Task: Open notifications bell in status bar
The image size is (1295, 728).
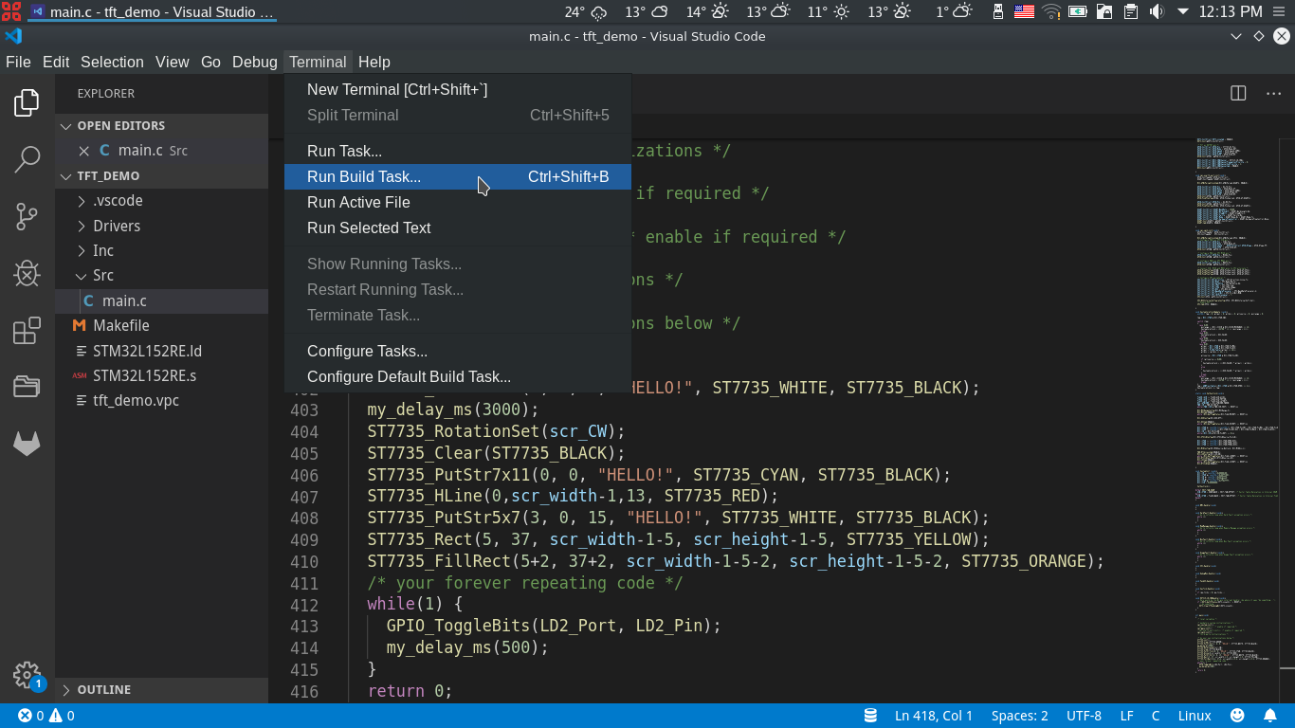Action: click(x=1270, y=716)
